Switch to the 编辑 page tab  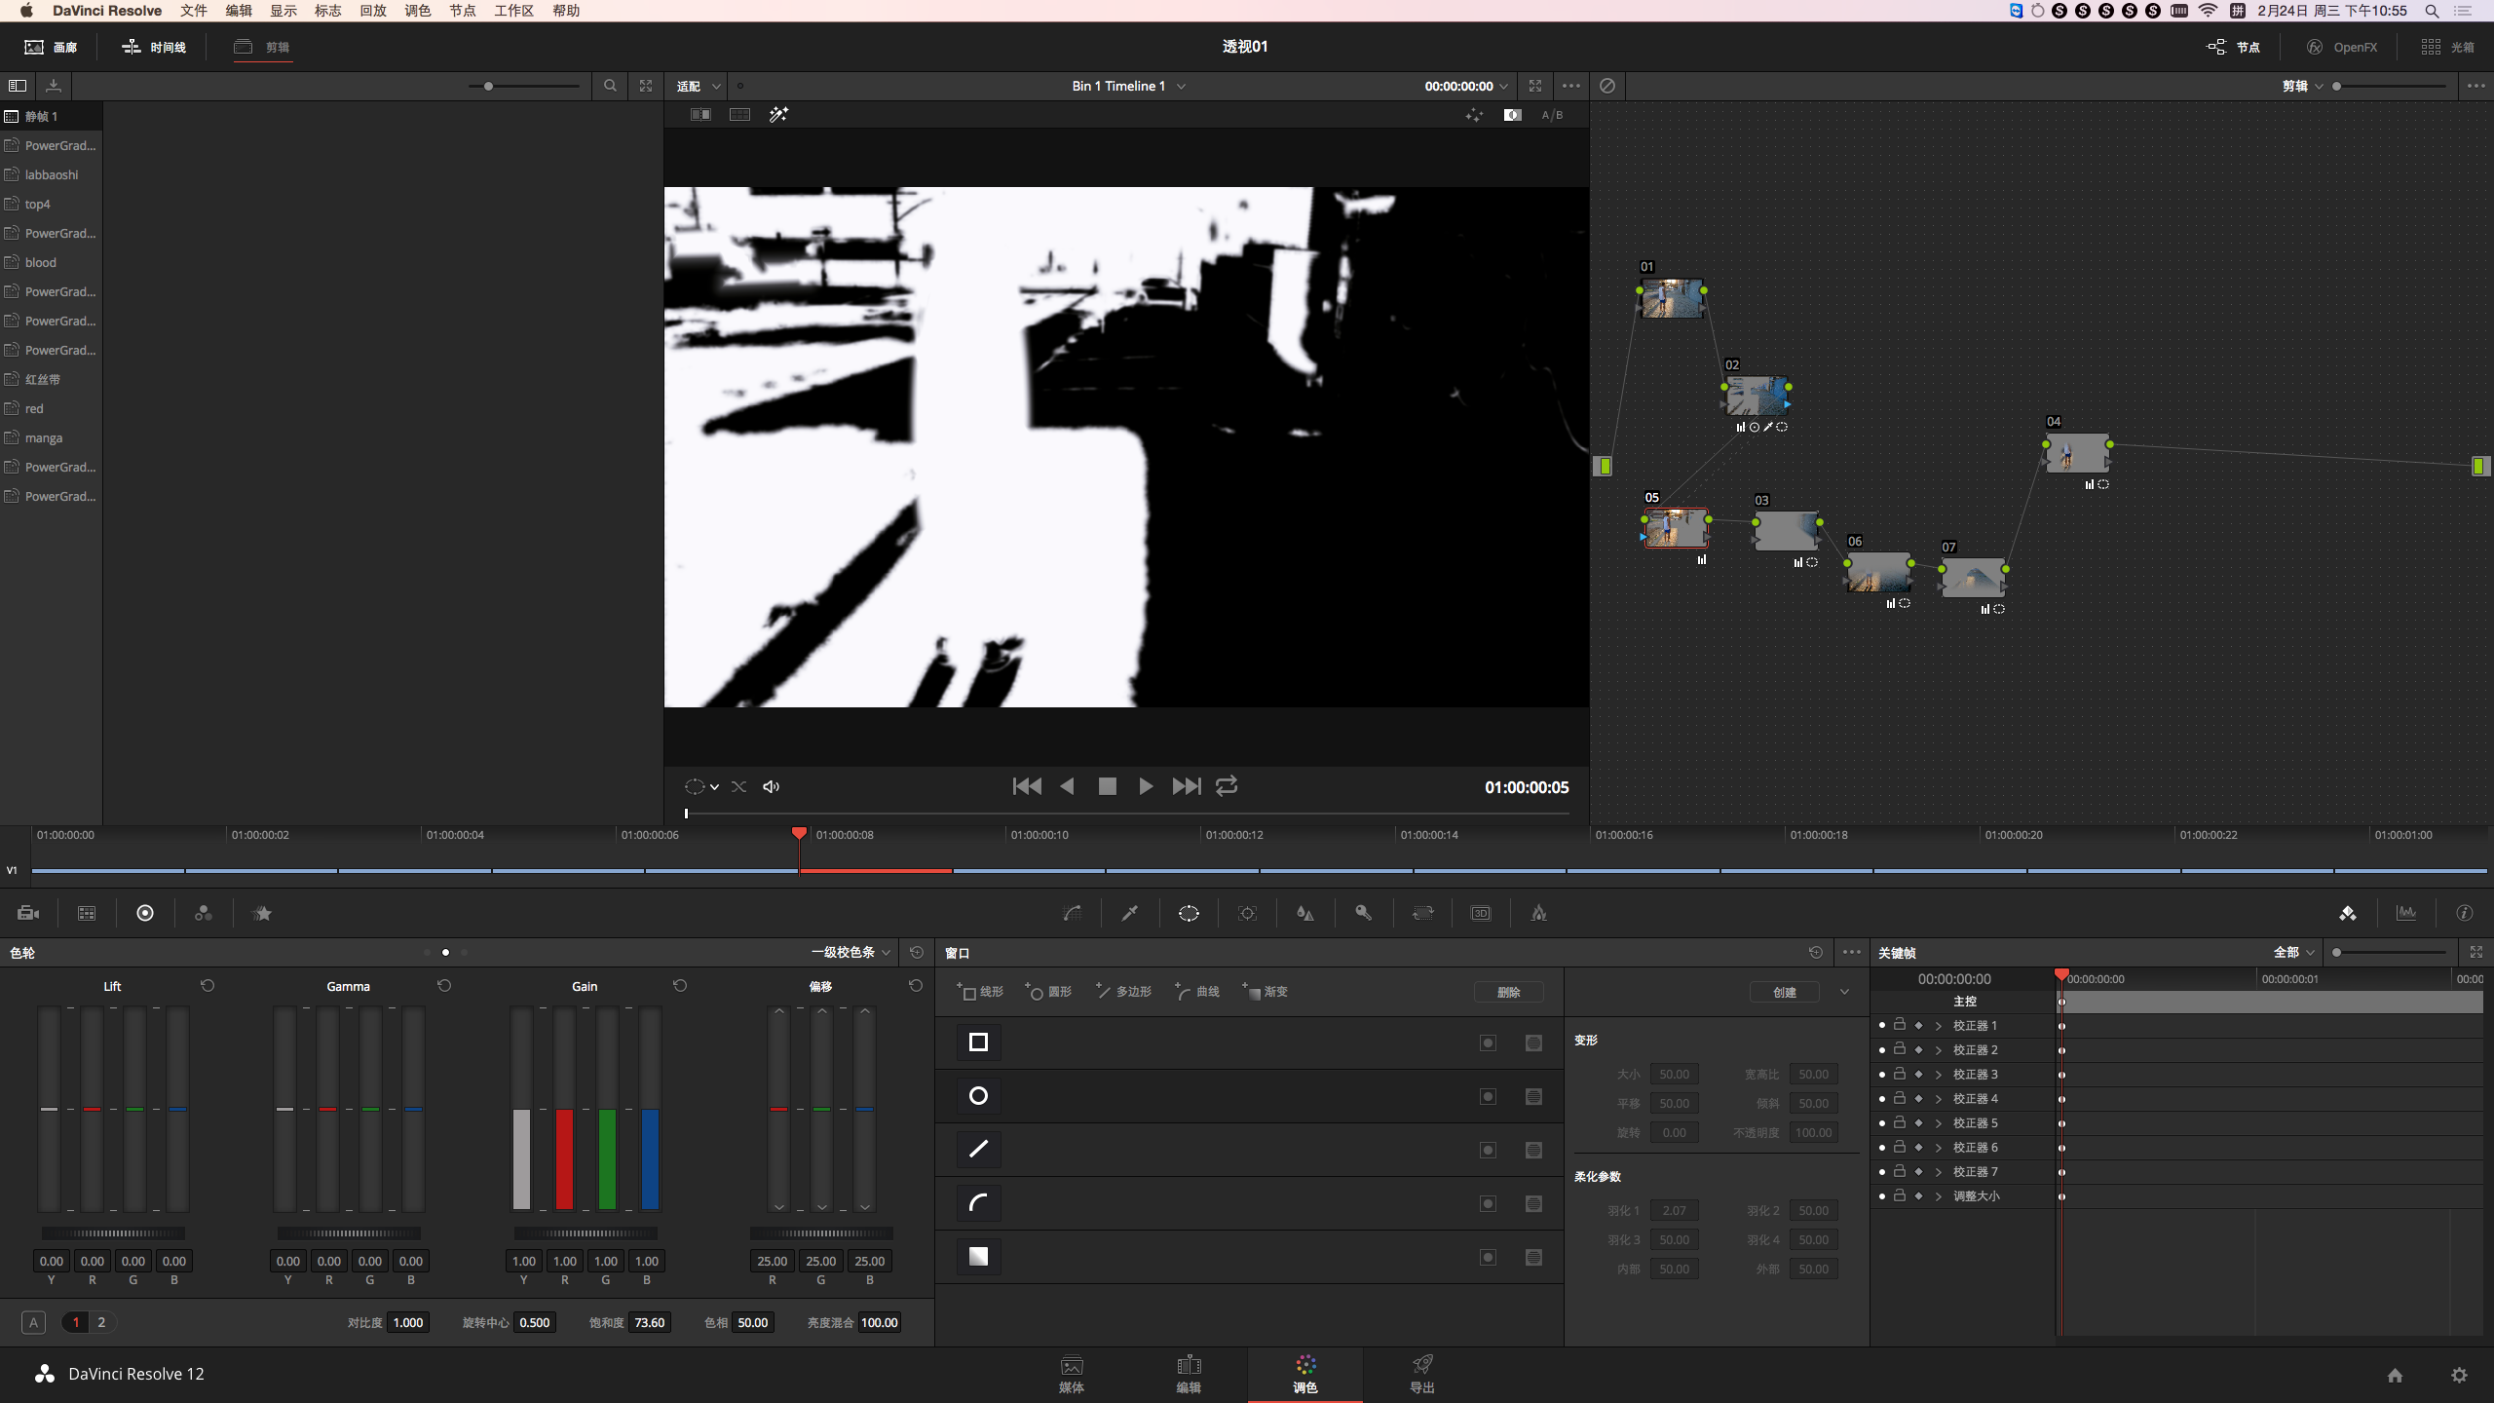pos(1189,1374)
